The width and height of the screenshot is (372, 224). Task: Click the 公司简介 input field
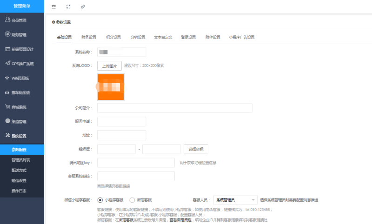(174, 108)
